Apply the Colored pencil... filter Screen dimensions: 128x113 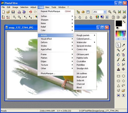point(85,39)
